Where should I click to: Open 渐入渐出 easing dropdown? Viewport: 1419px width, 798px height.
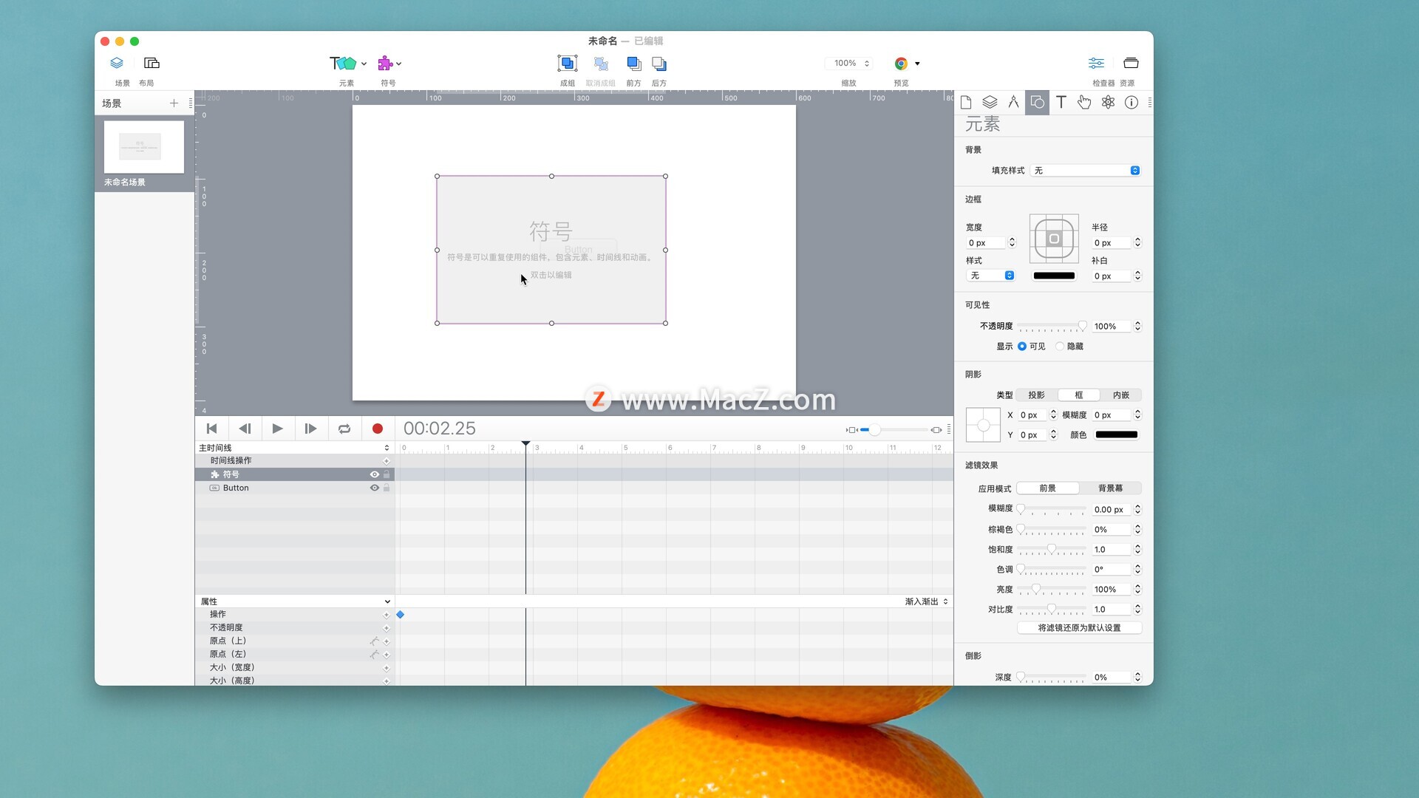point(926,601)
